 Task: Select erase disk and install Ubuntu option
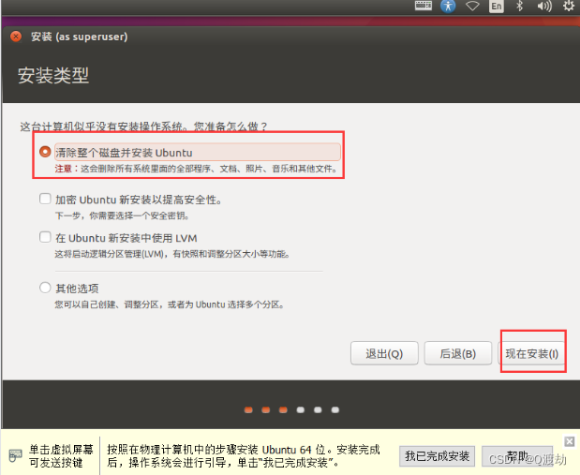[x=45, y=152]
